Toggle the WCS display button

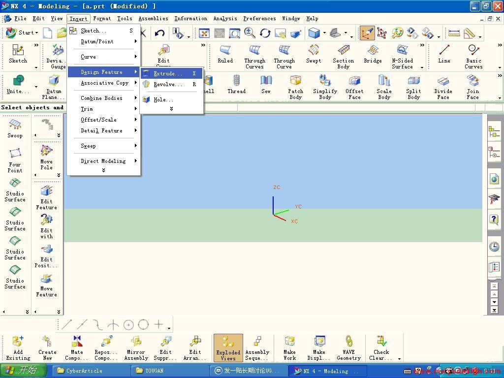click(x=367, y=33)
